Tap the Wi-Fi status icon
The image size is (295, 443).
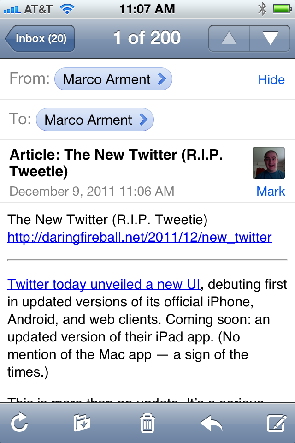pos(68,8)
